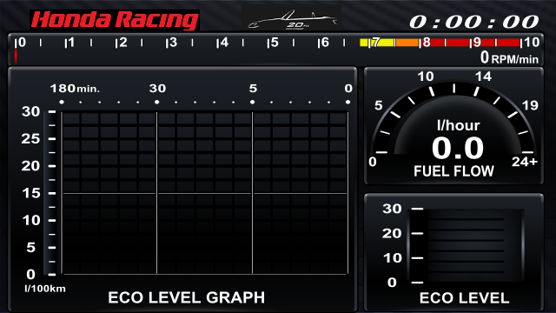
Task: Click RPM scale mark 5
Action: [x=273, y=43]
